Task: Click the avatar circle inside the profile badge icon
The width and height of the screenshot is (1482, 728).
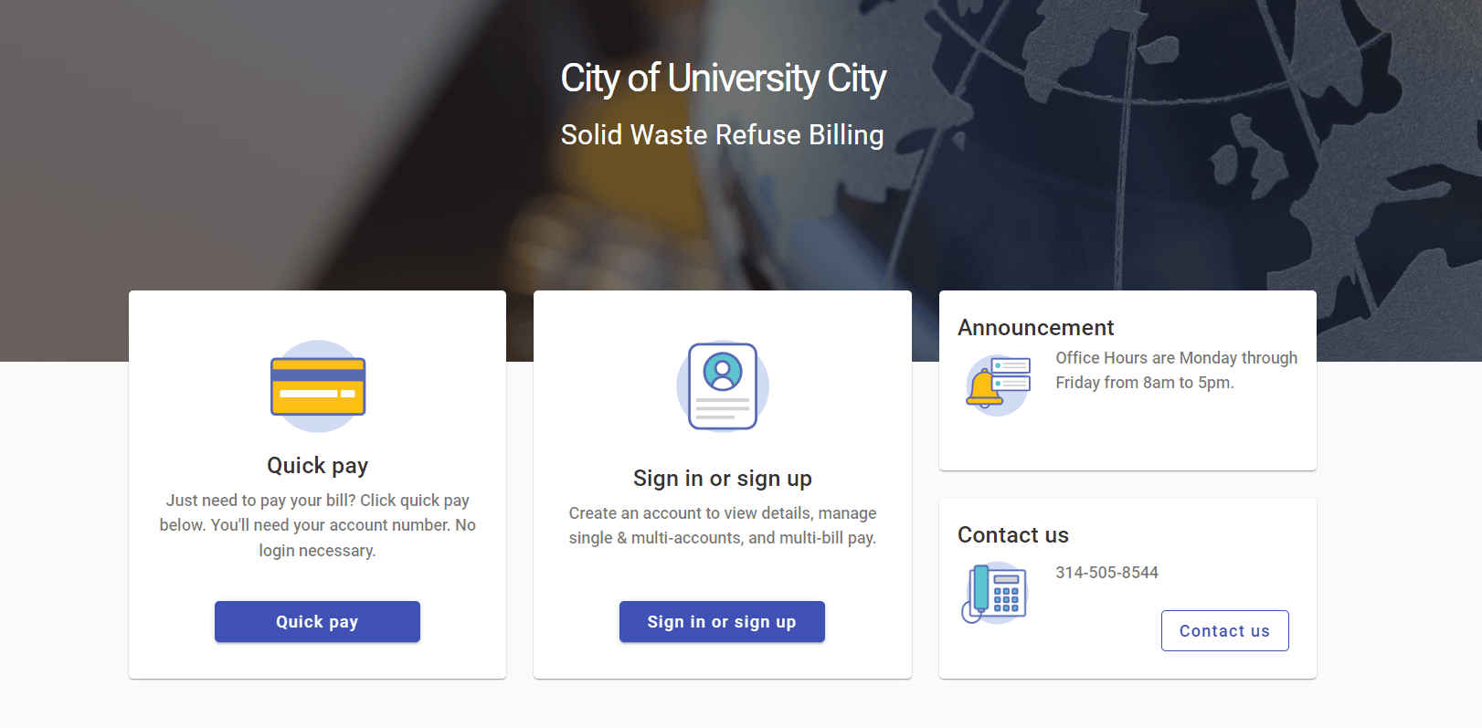Action: 722,372
